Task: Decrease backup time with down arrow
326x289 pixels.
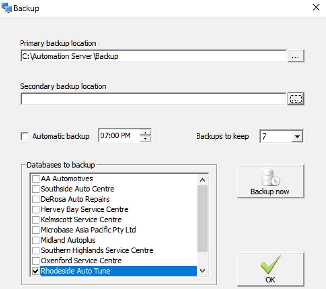Action: click(145, 139)
